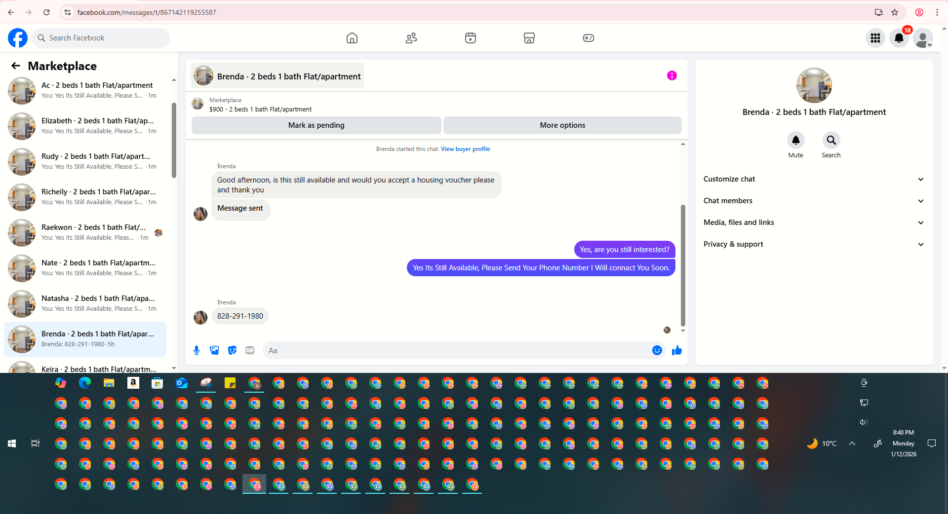Click the back arrow beside Marketplace
The image size is (948, 514).
[x=16, y=66]
